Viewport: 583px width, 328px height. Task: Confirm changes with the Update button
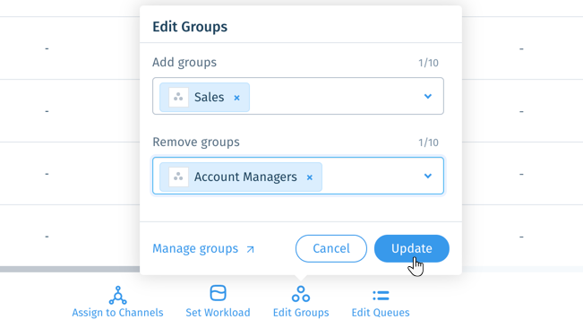tap(412, 248)
